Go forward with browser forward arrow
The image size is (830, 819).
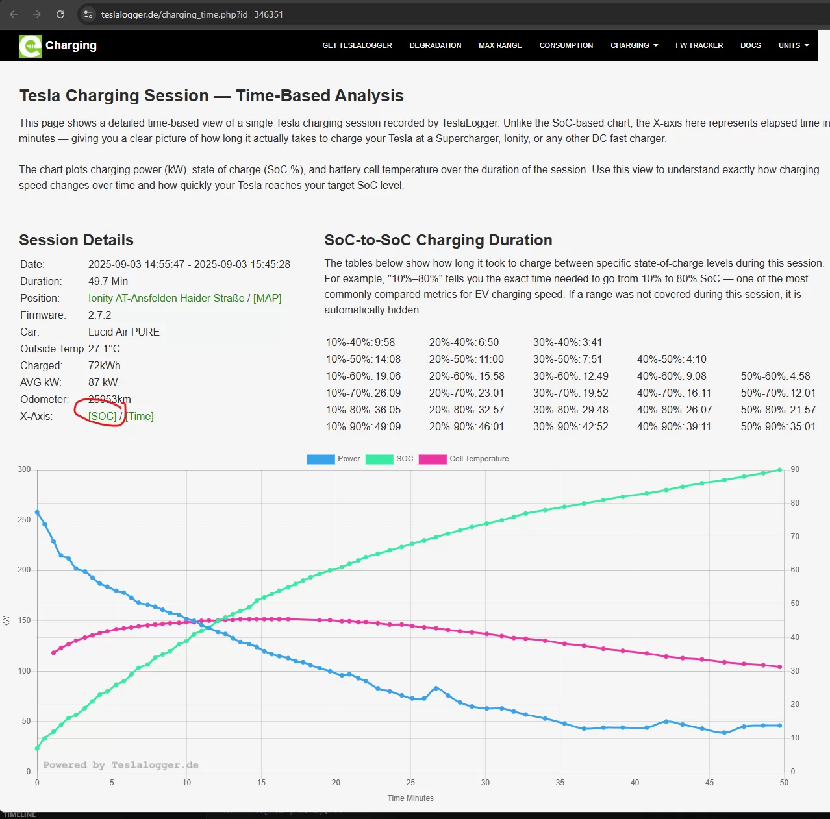pos(37,14)
